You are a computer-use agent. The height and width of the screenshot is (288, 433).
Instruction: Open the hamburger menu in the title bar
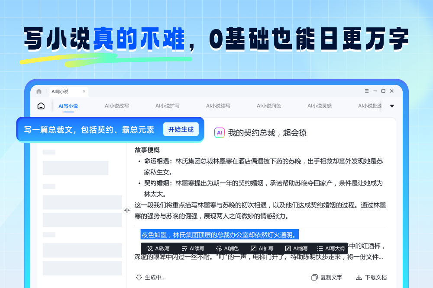click(367, 91)
